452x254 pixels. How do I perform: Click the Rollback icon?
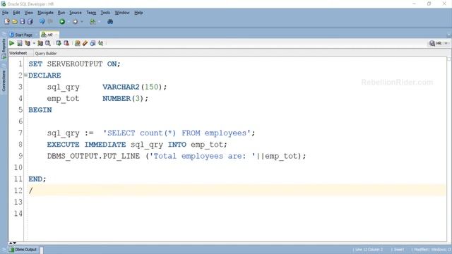tap(66, 43)
